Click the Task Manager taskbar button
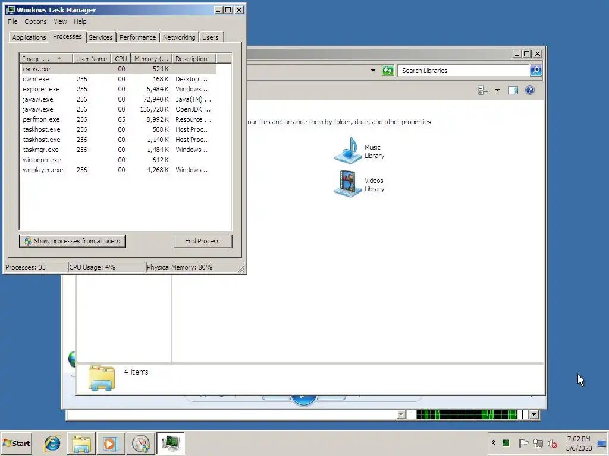 pyautogui.click(x=171, y=444)
